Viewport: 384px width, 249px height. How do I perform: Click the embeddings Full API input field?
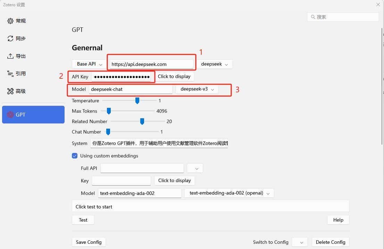142,168
